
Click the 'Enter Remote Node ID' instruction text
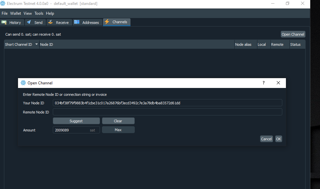pos(65,94)
